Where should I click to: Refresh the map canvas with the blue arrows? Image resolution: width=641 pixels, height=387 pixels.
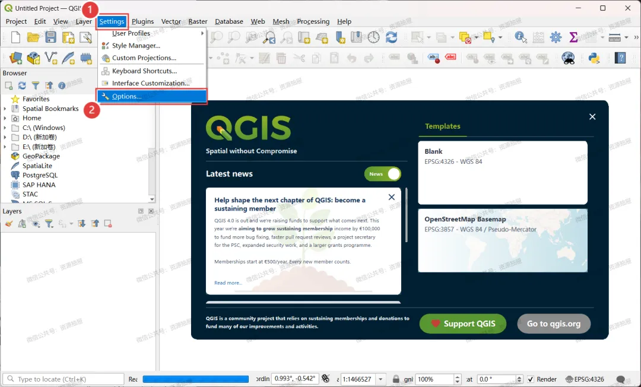pos(391,37)
